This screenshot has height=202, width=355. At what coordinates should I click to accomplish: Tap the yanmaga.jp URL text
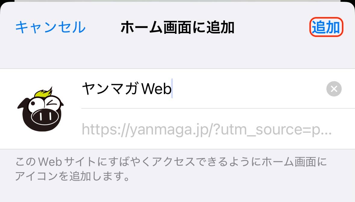coord(207,129)
